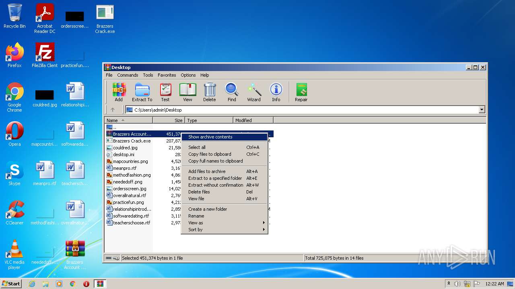Sort list by Modified column header
Viewport: 515px width, 289px height.
[253, 120]
